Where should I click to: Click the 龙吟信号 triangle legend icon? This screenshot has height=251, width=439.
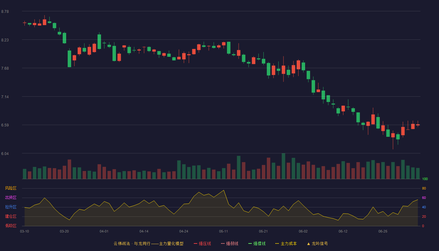coord(308,243)
